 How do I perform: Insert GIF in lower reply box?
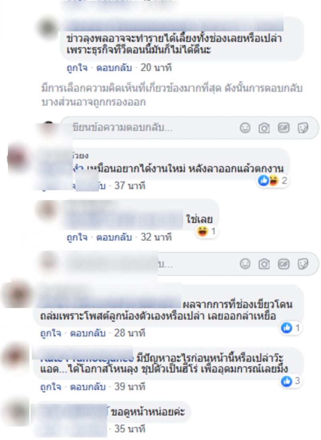(x=283, y=264)
